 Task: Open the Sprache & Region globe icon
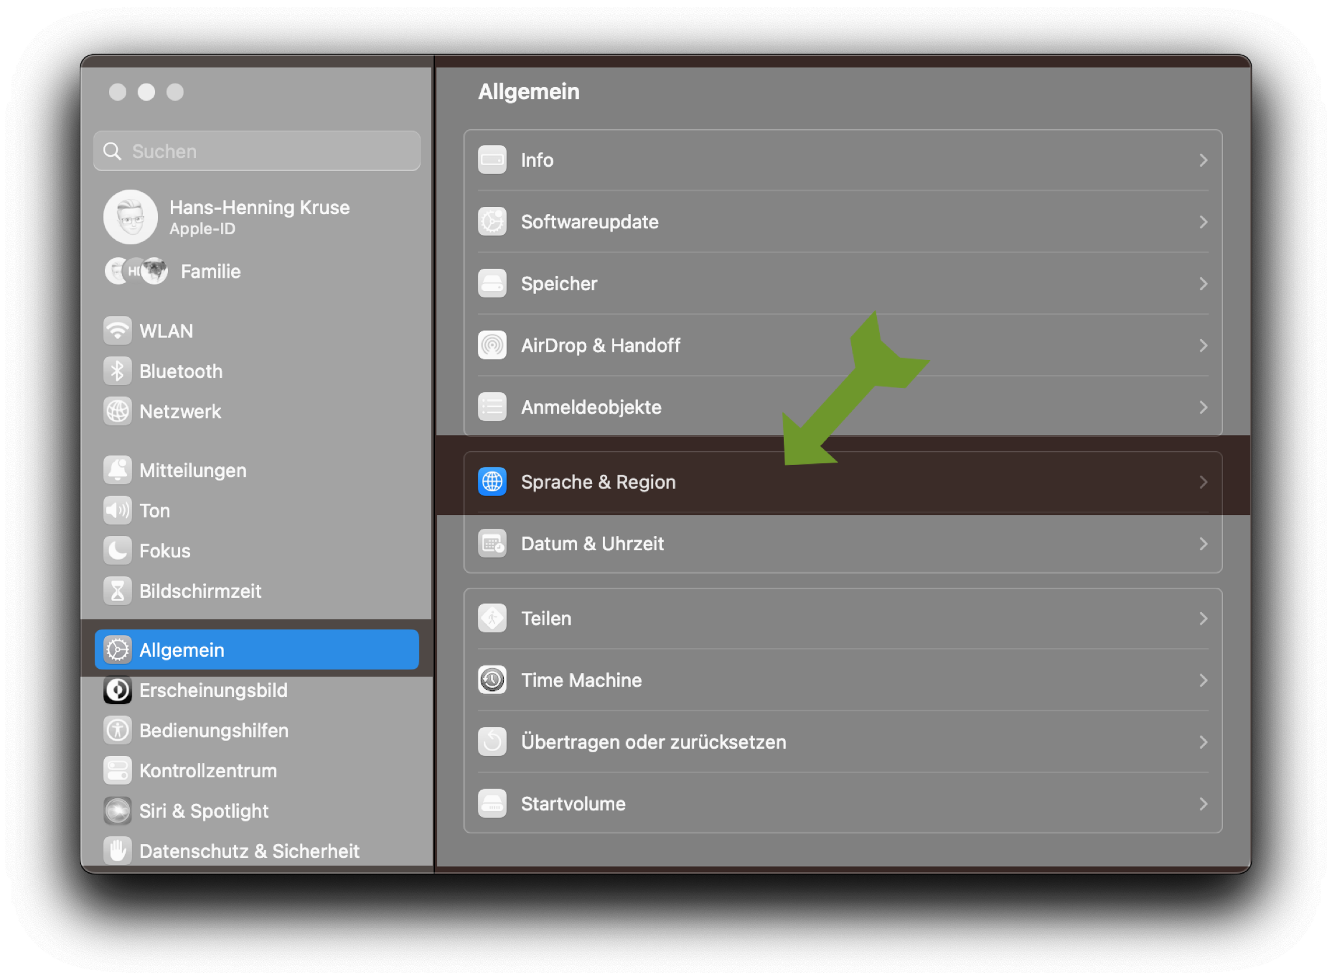pyautogui.click(x=492, y=482)
